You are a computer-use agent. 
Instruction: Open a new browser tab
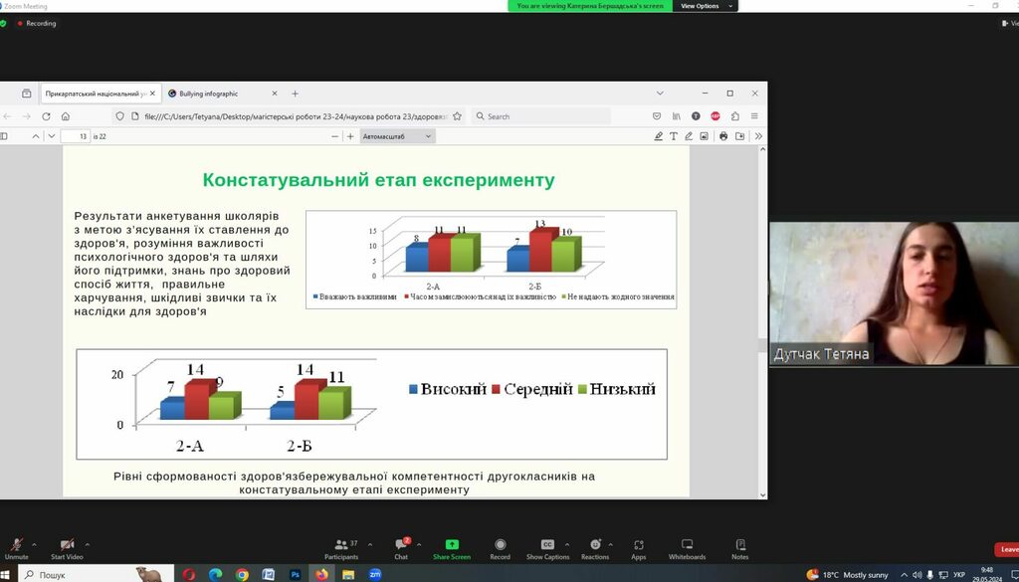[295, 94]
